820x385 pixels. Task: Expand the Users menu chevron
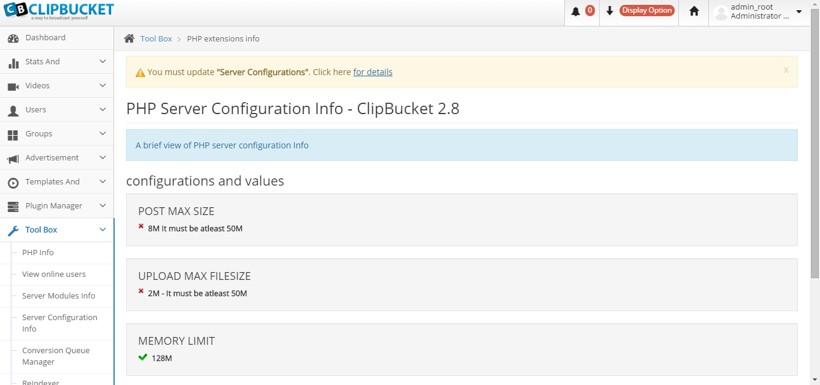click(x=103, y=109)
